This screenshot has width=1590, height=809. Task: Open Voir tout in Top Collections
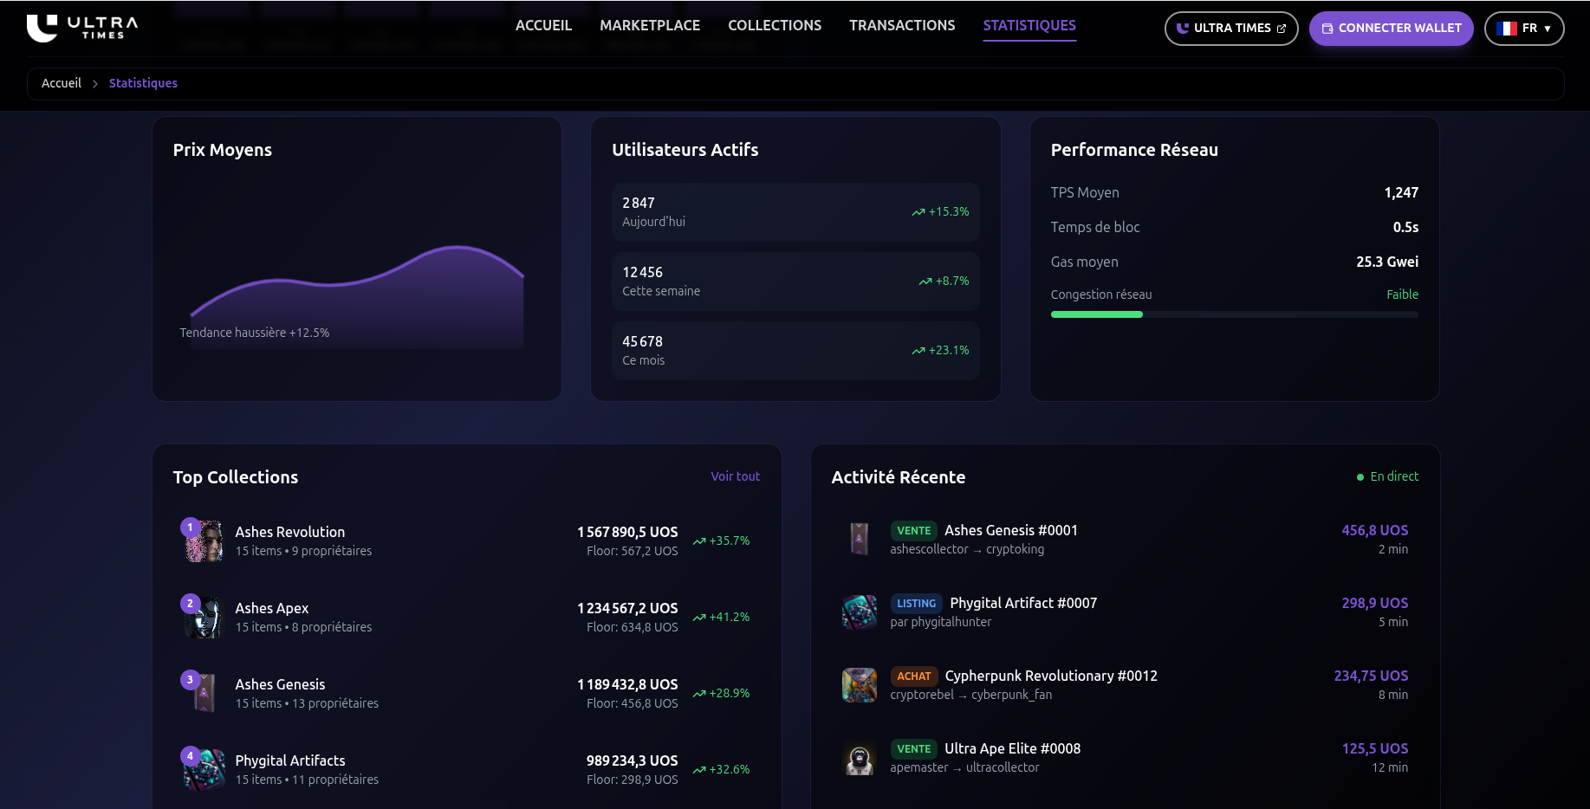(x=735, y=476)
